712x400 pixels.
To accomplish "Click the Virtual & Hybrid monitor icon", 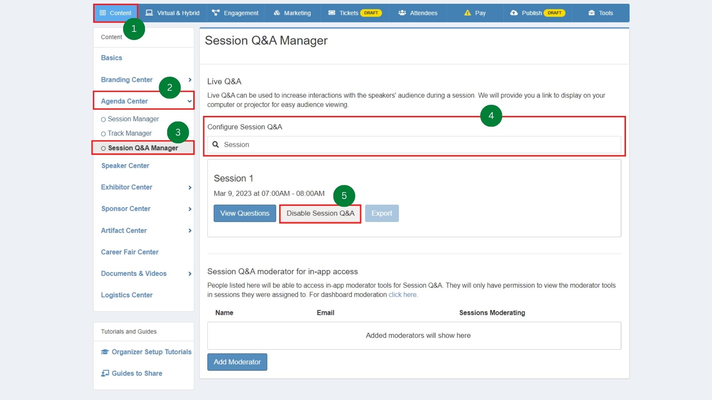I will 149,12.
